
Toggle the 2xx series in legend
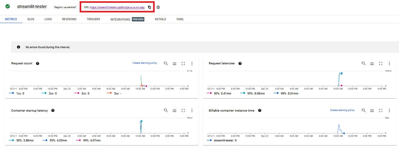[x=49, y=93]
